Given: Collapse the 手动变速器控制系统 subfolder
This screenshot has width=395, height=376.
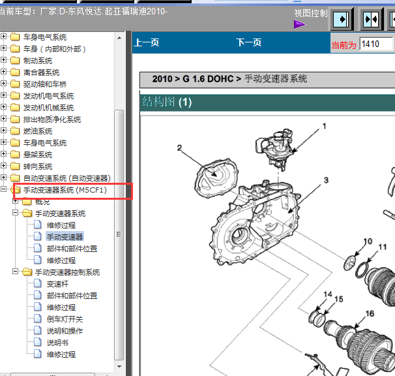Looking at the screenshot, I should pyautogui.click(x=16, y=272).
